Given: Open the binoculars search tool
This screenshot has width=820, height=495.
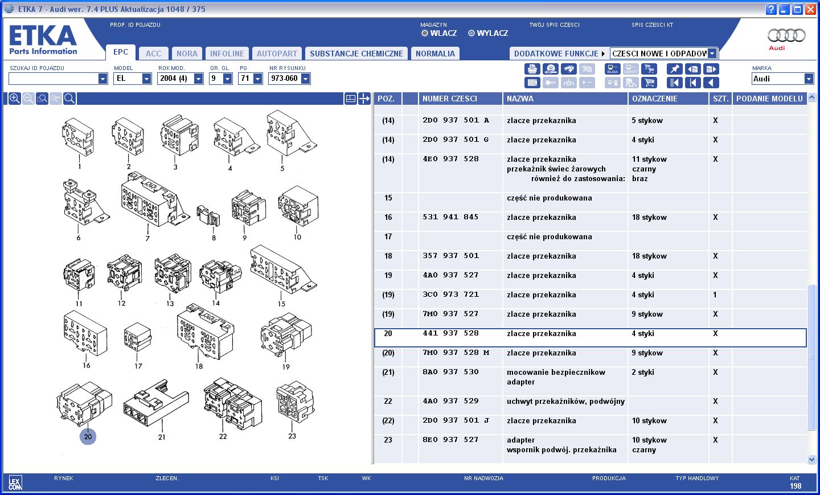Looking at the screenshot, I should pos(569,69).
